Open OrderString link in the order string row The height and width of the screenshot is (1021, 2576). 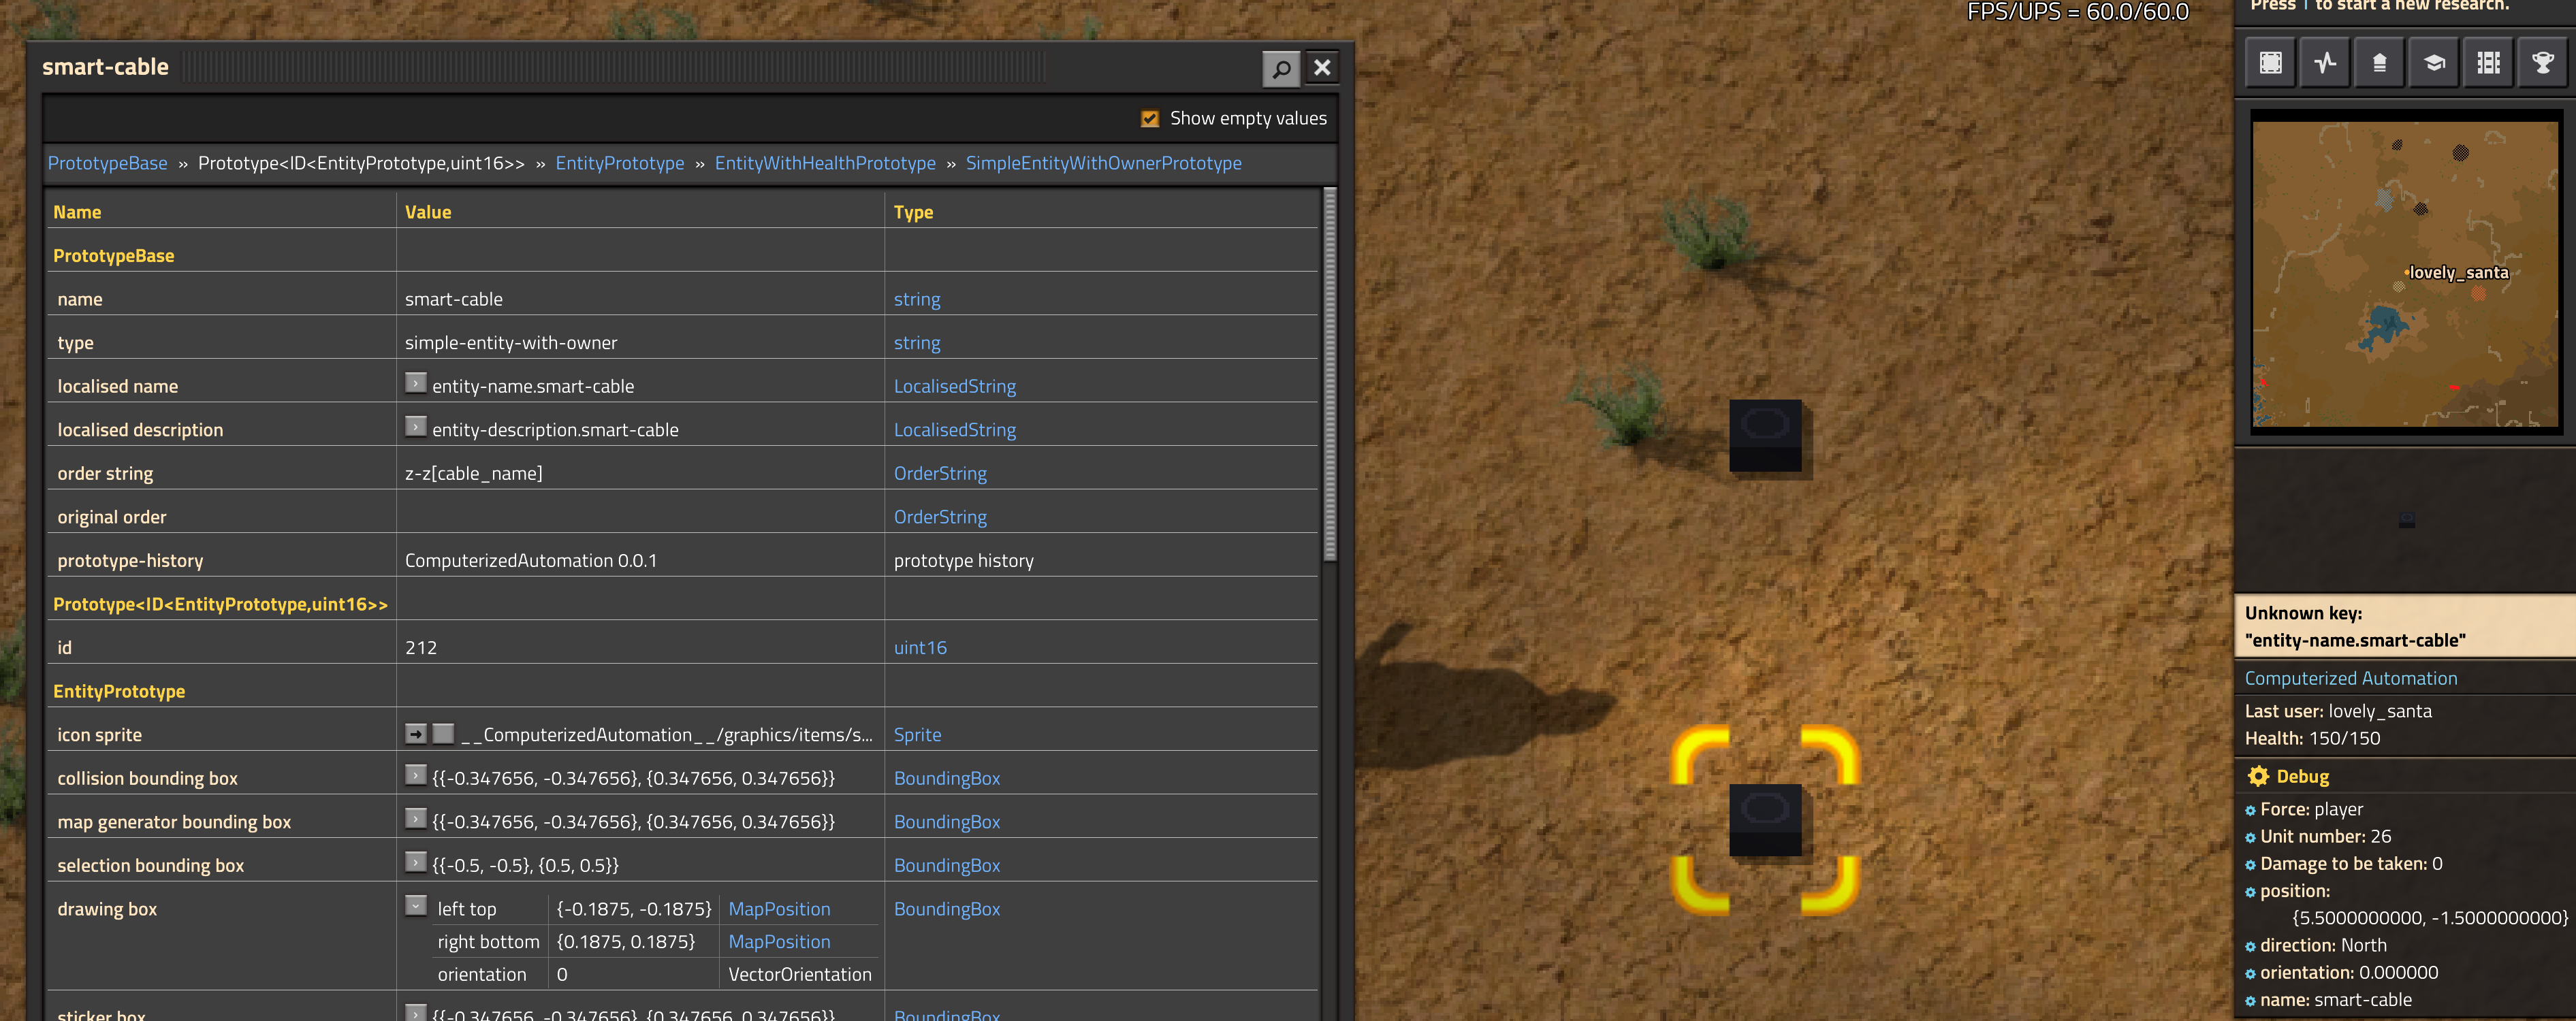940,473
